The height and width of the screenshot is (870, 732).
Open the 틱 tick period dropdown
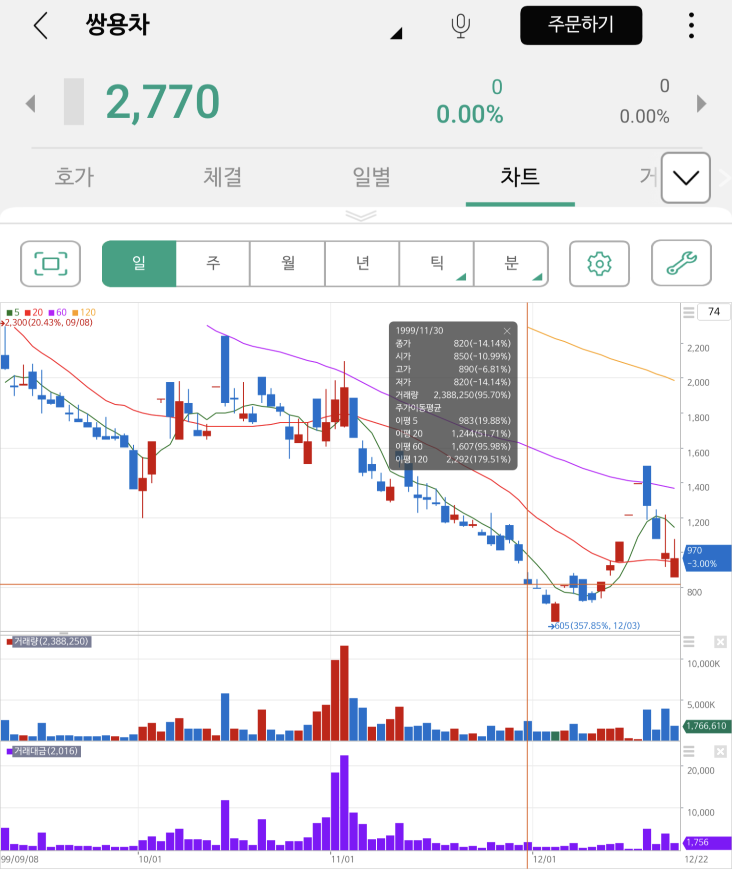click(x=437, y=264)
